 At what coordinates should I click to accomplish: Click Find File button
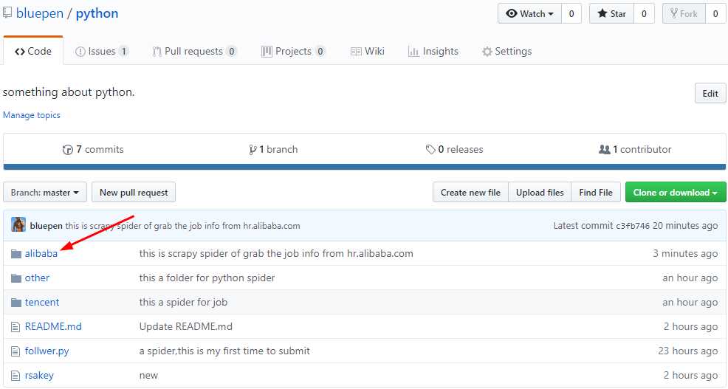click(596, 192)
